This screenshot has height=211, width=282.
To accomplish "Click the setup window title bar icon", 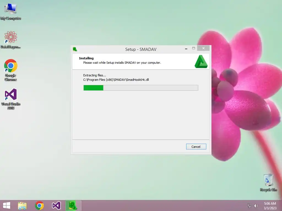I will point(75,49).
